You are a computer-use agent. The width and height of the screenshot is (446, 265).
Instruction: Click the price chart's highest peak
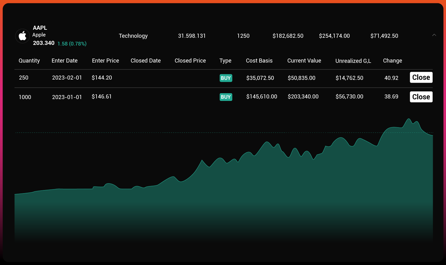tap(409, 119)
